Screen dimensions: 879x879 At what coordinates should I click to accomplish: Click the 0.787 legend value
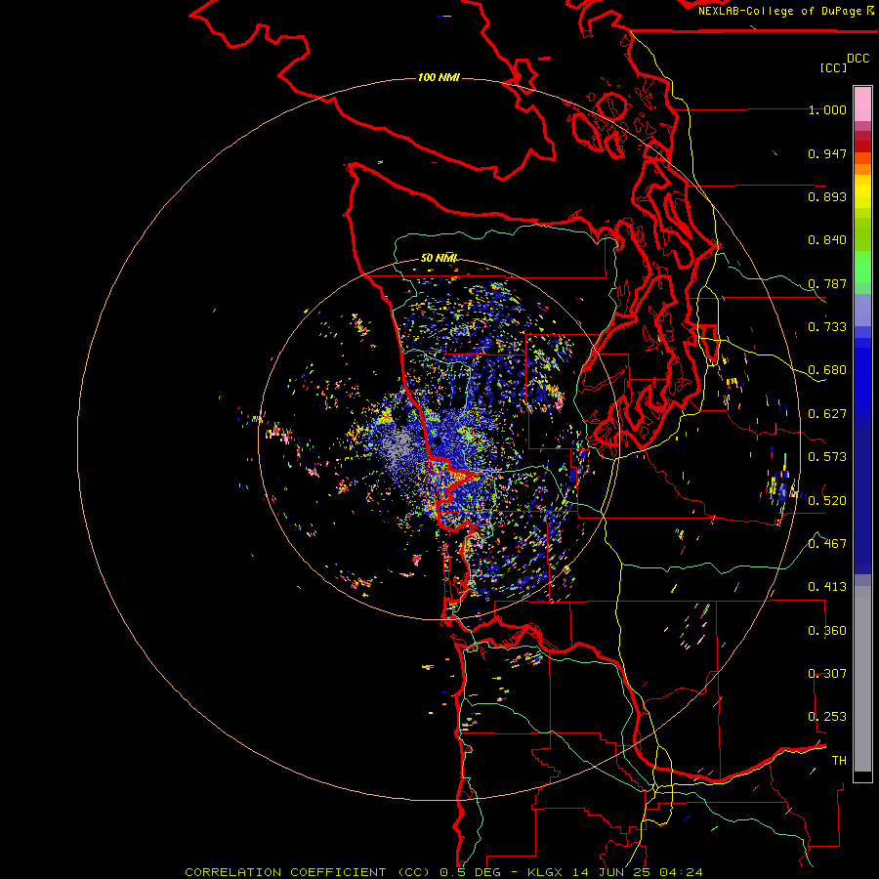[827, 283]
